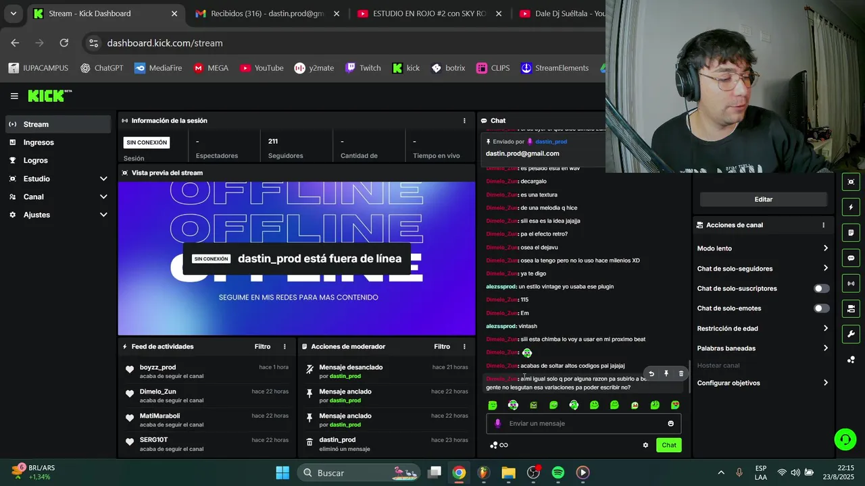Select Logros in the left sidebar
865x486 pixels.
(x=58, y=161)
